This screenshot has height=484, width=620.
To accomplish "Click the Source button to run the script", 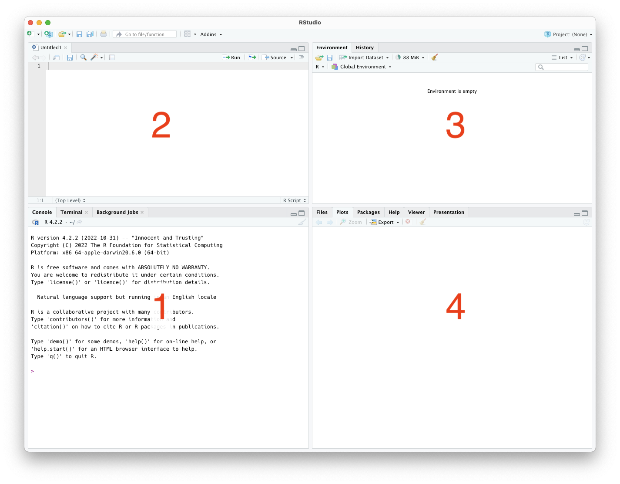I will tap(277, 57).
